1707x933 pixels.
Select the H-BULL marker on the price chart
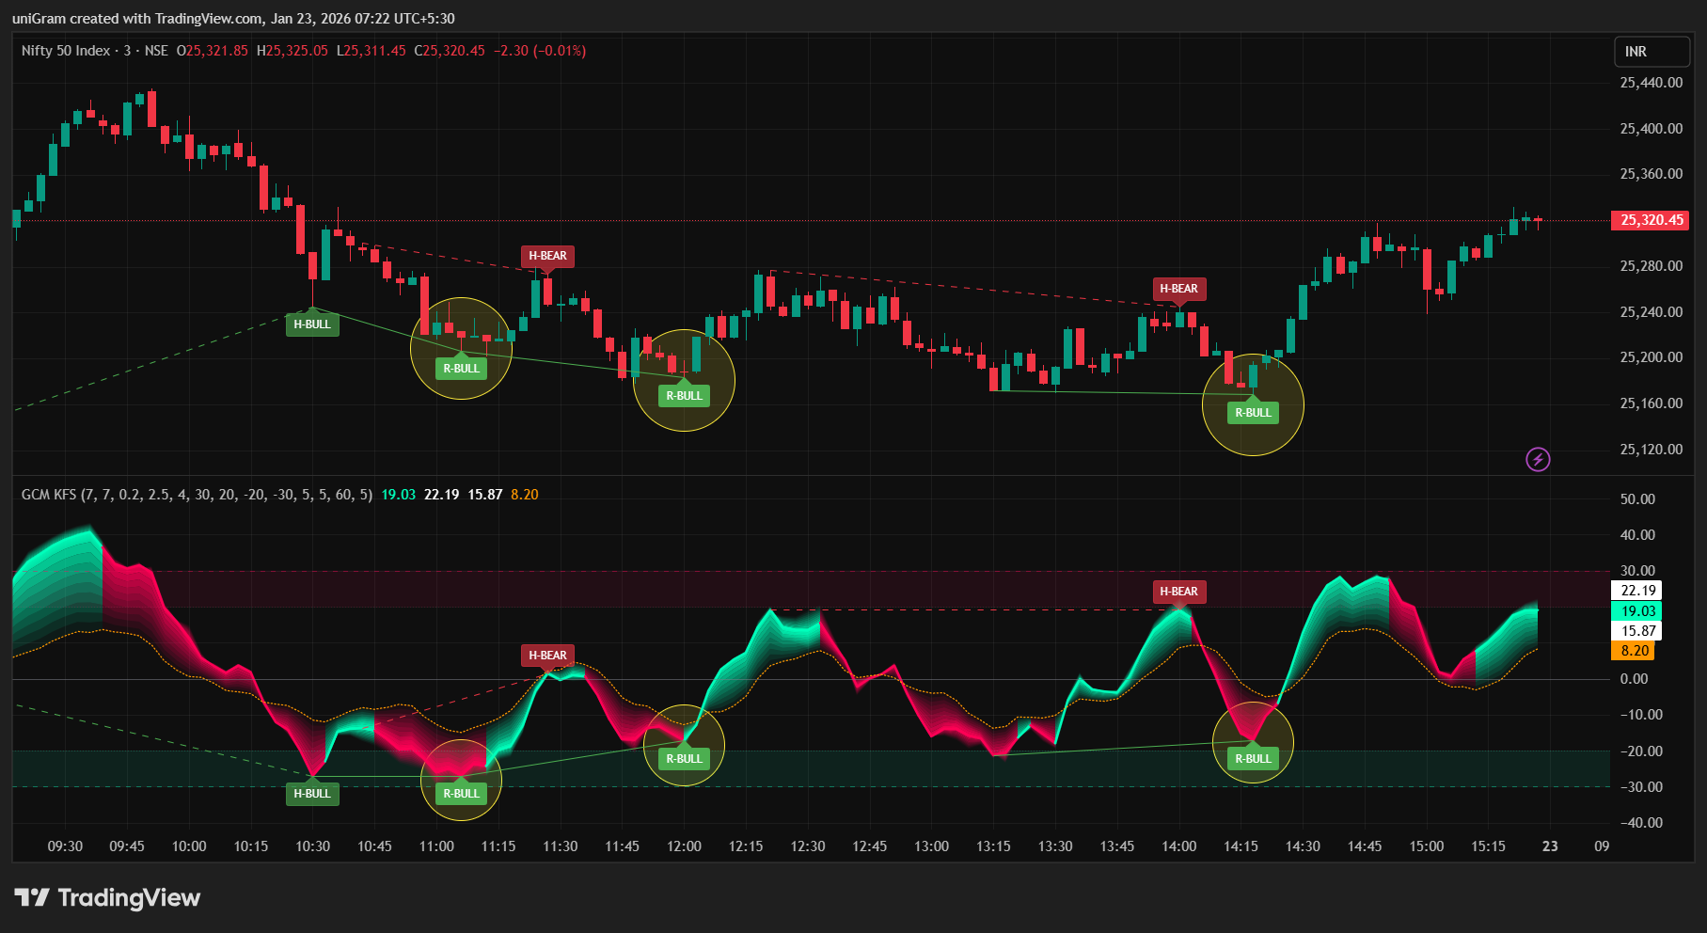[x=312, y=324]
